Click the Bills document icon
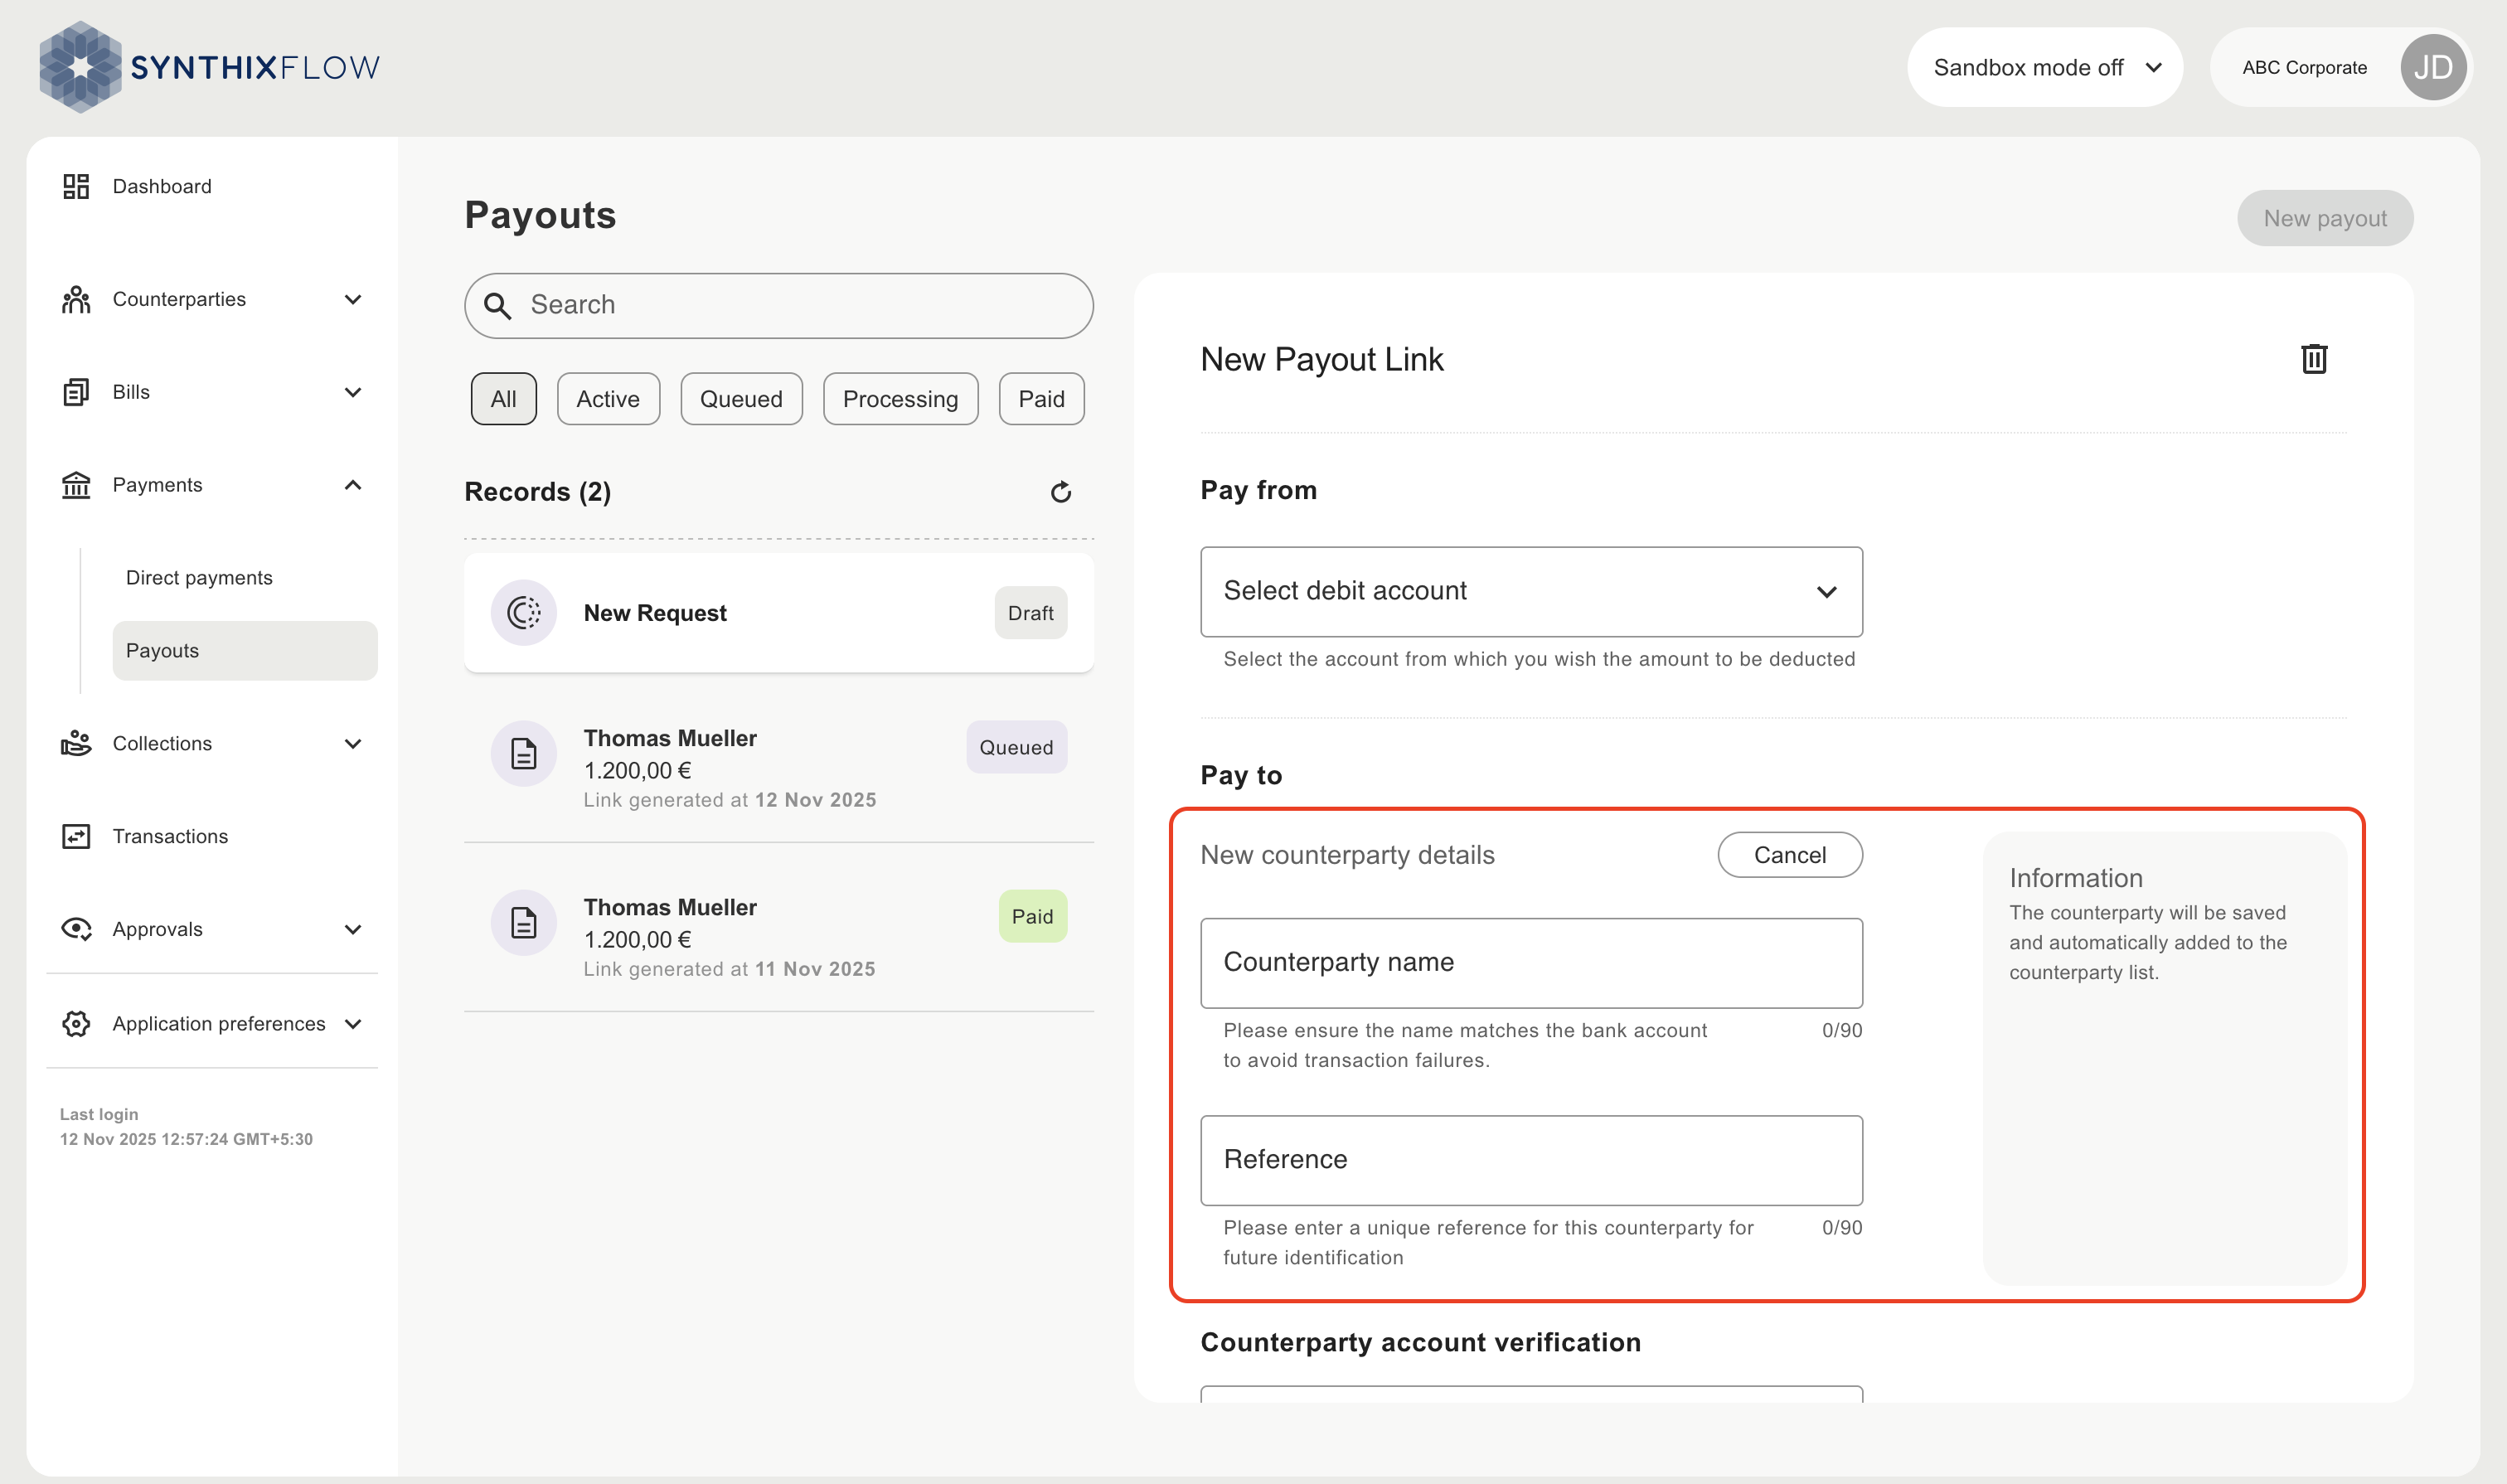 tap(76, 392)
